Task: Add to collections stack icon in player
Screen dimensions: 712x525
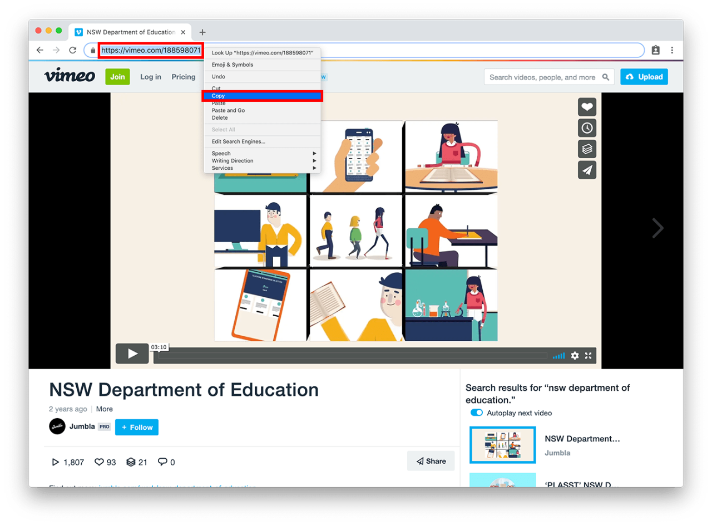Action: pos(587,149)
